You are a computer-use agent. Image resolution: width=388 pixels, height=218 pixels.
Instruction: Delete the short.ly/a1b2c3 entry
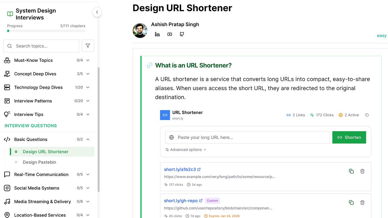362,171
